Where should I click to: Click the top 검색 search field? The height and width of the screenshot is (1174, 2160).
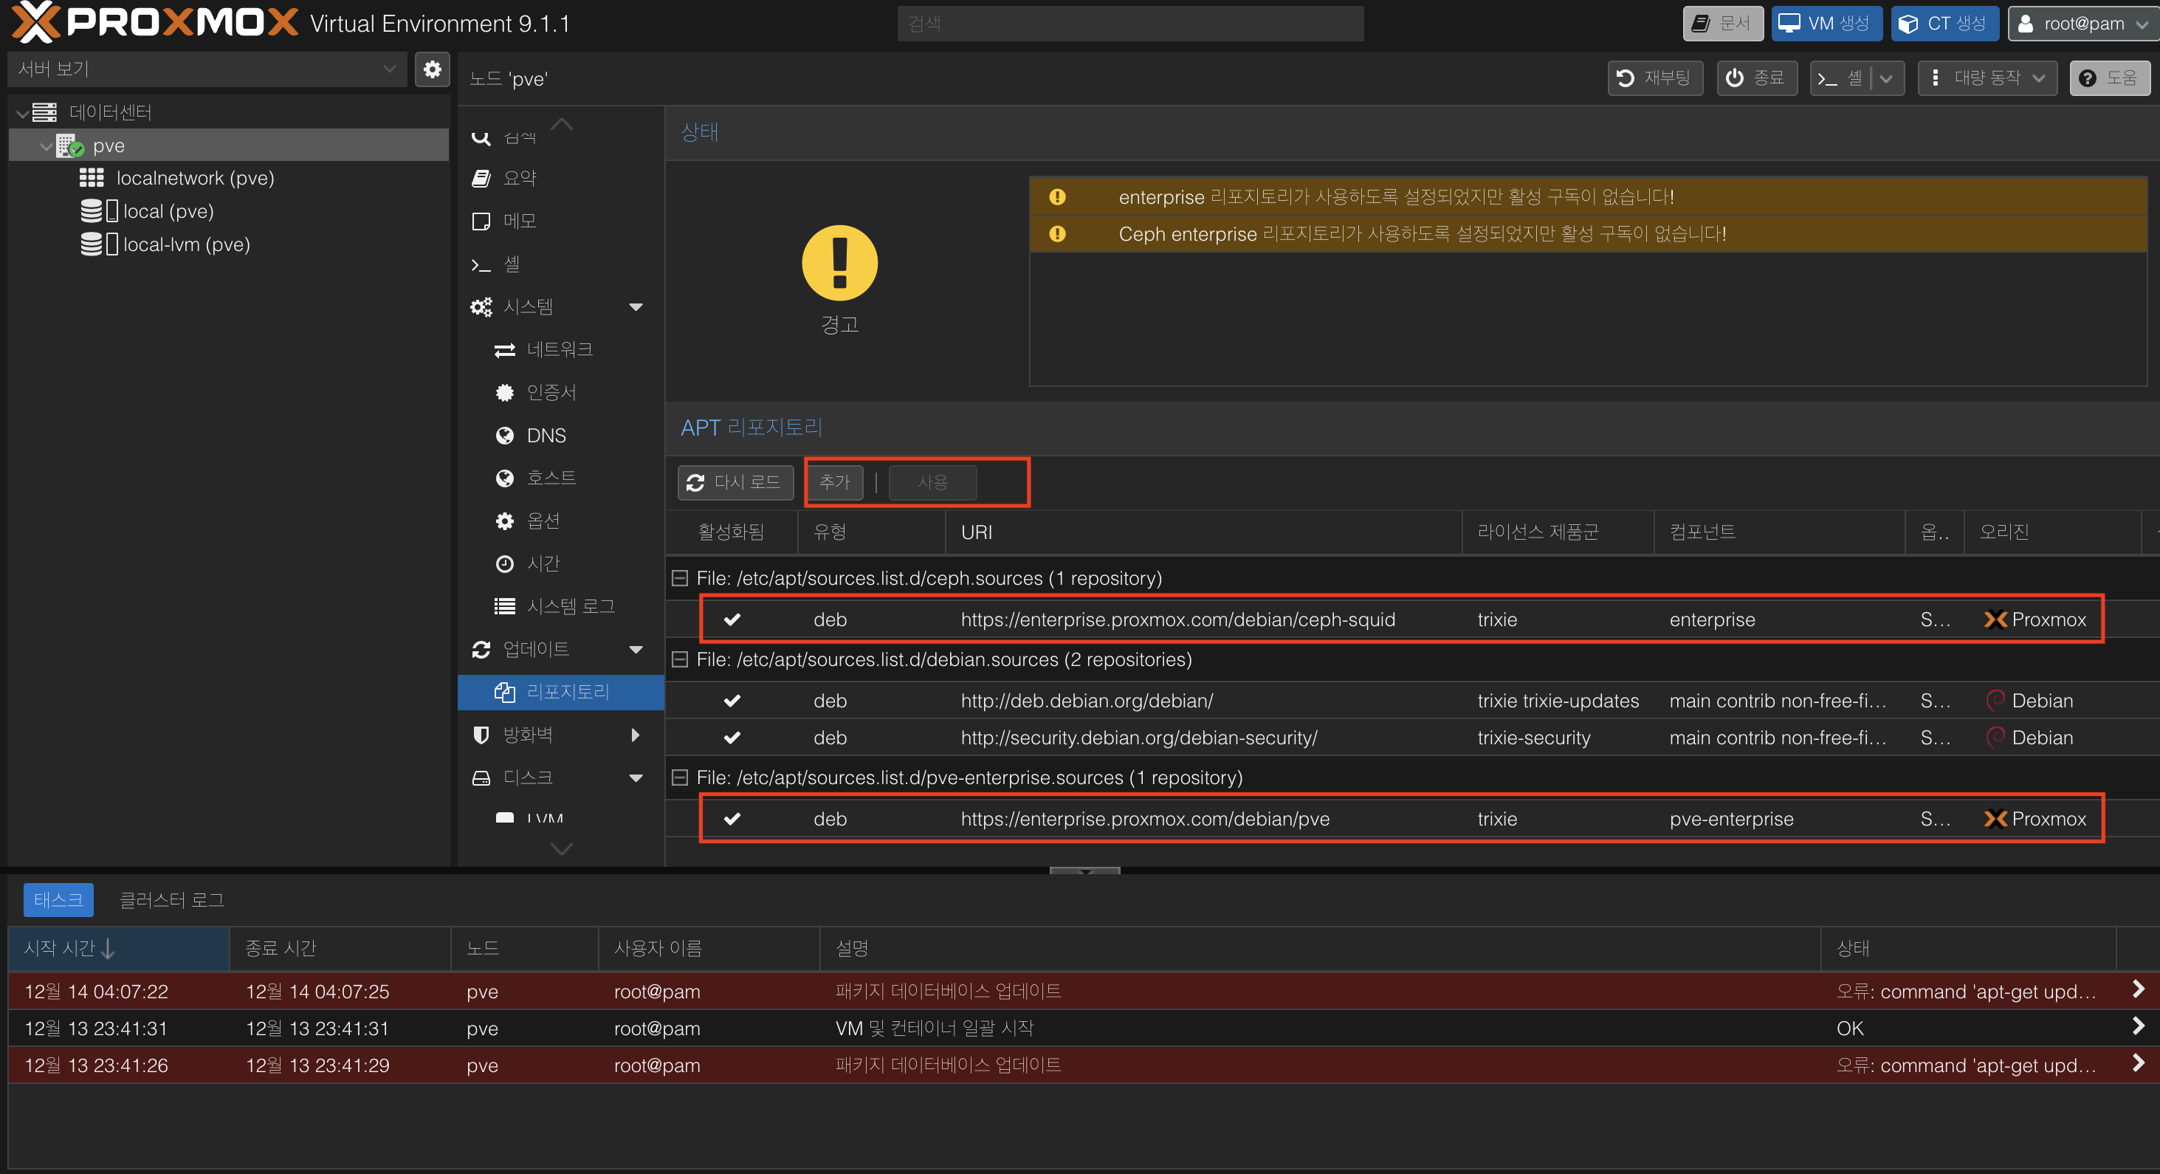tap(1129, 24)
